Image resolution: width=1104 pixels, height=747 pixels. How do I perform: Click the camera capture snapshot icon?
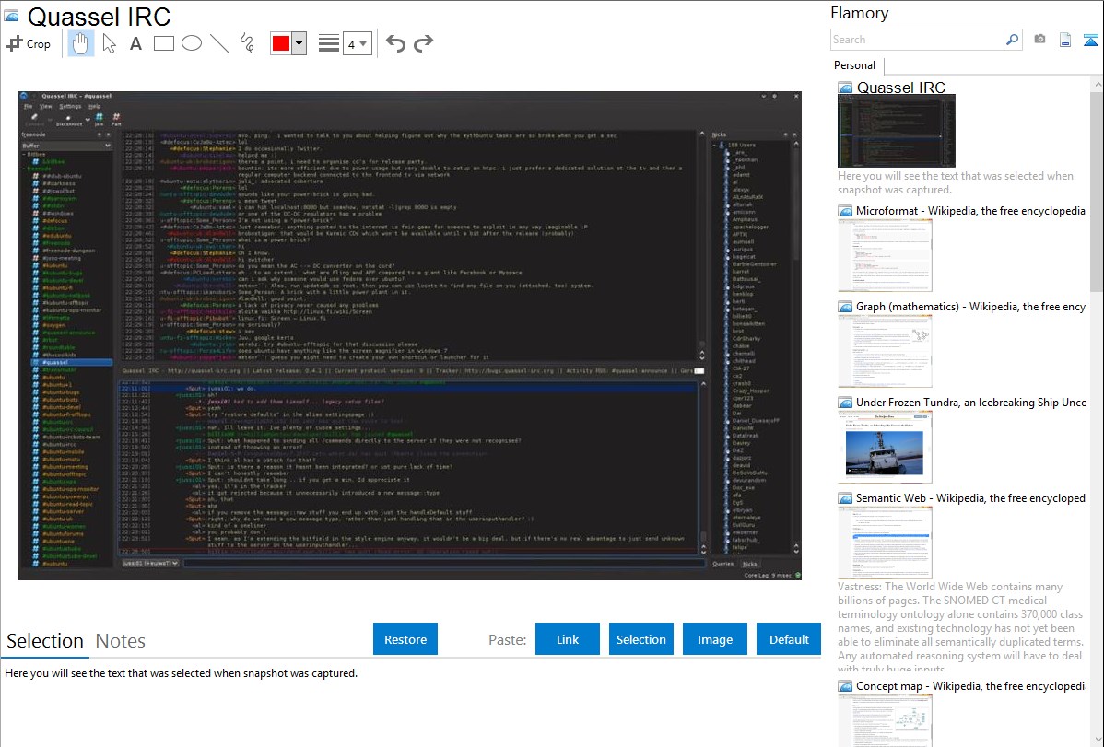click(x=1039, y=40)
